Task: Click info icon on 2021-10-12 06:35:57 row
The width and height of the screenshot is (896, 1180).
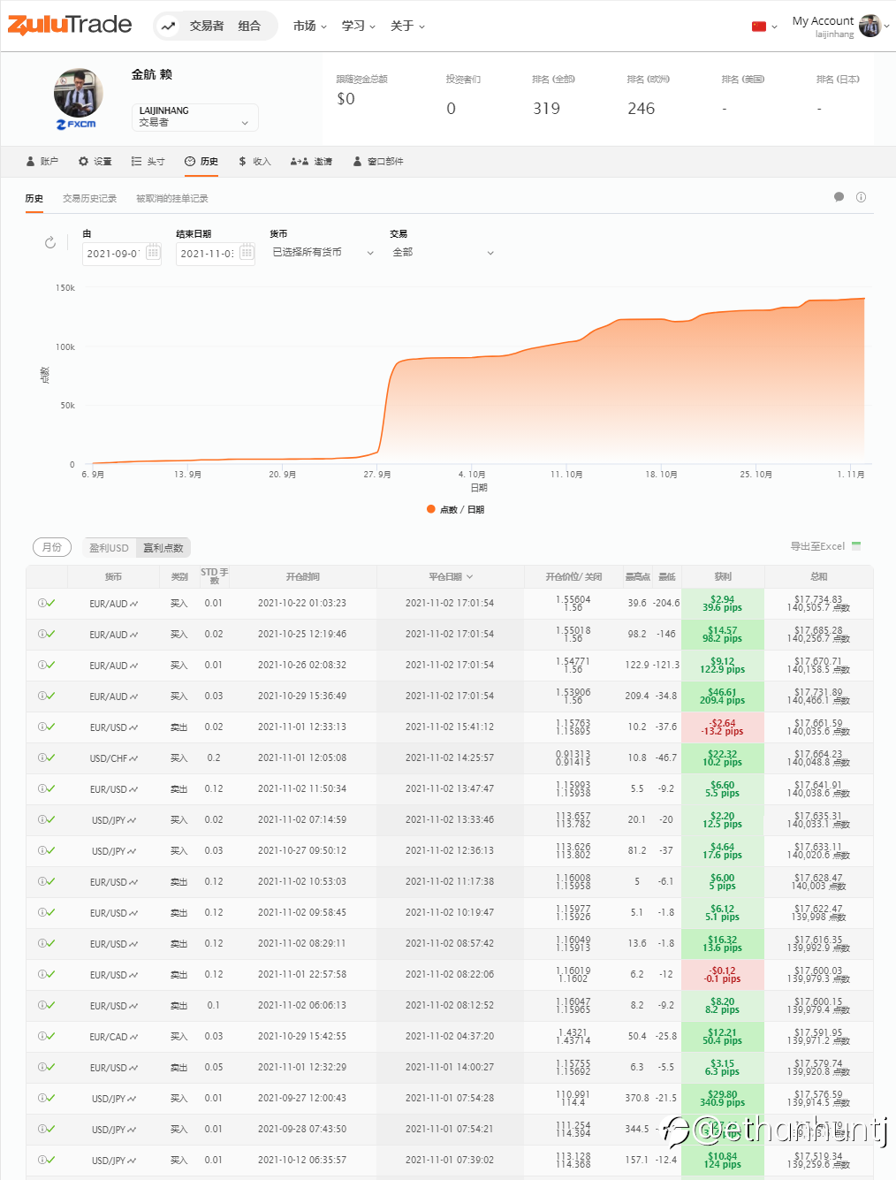Action: [x=42, y=1160]
